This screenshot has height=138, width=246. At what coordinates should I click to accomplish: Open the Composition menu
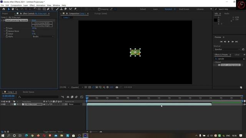[16, 5]
